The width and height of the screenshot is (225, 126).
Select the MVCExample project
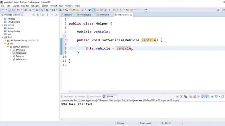click(x=14, y=22)
